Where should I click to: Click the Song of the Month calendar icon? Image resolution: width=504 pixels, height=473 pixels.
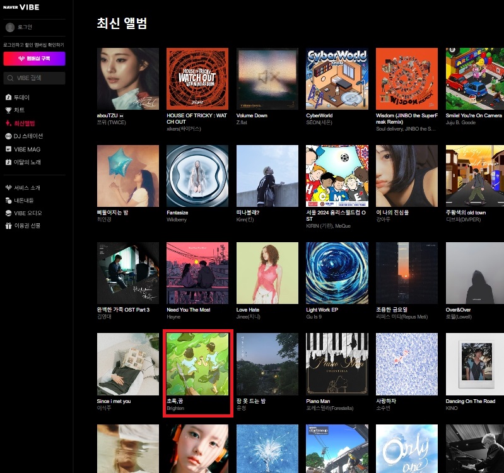pyautogui.click(x=8, y=162)
